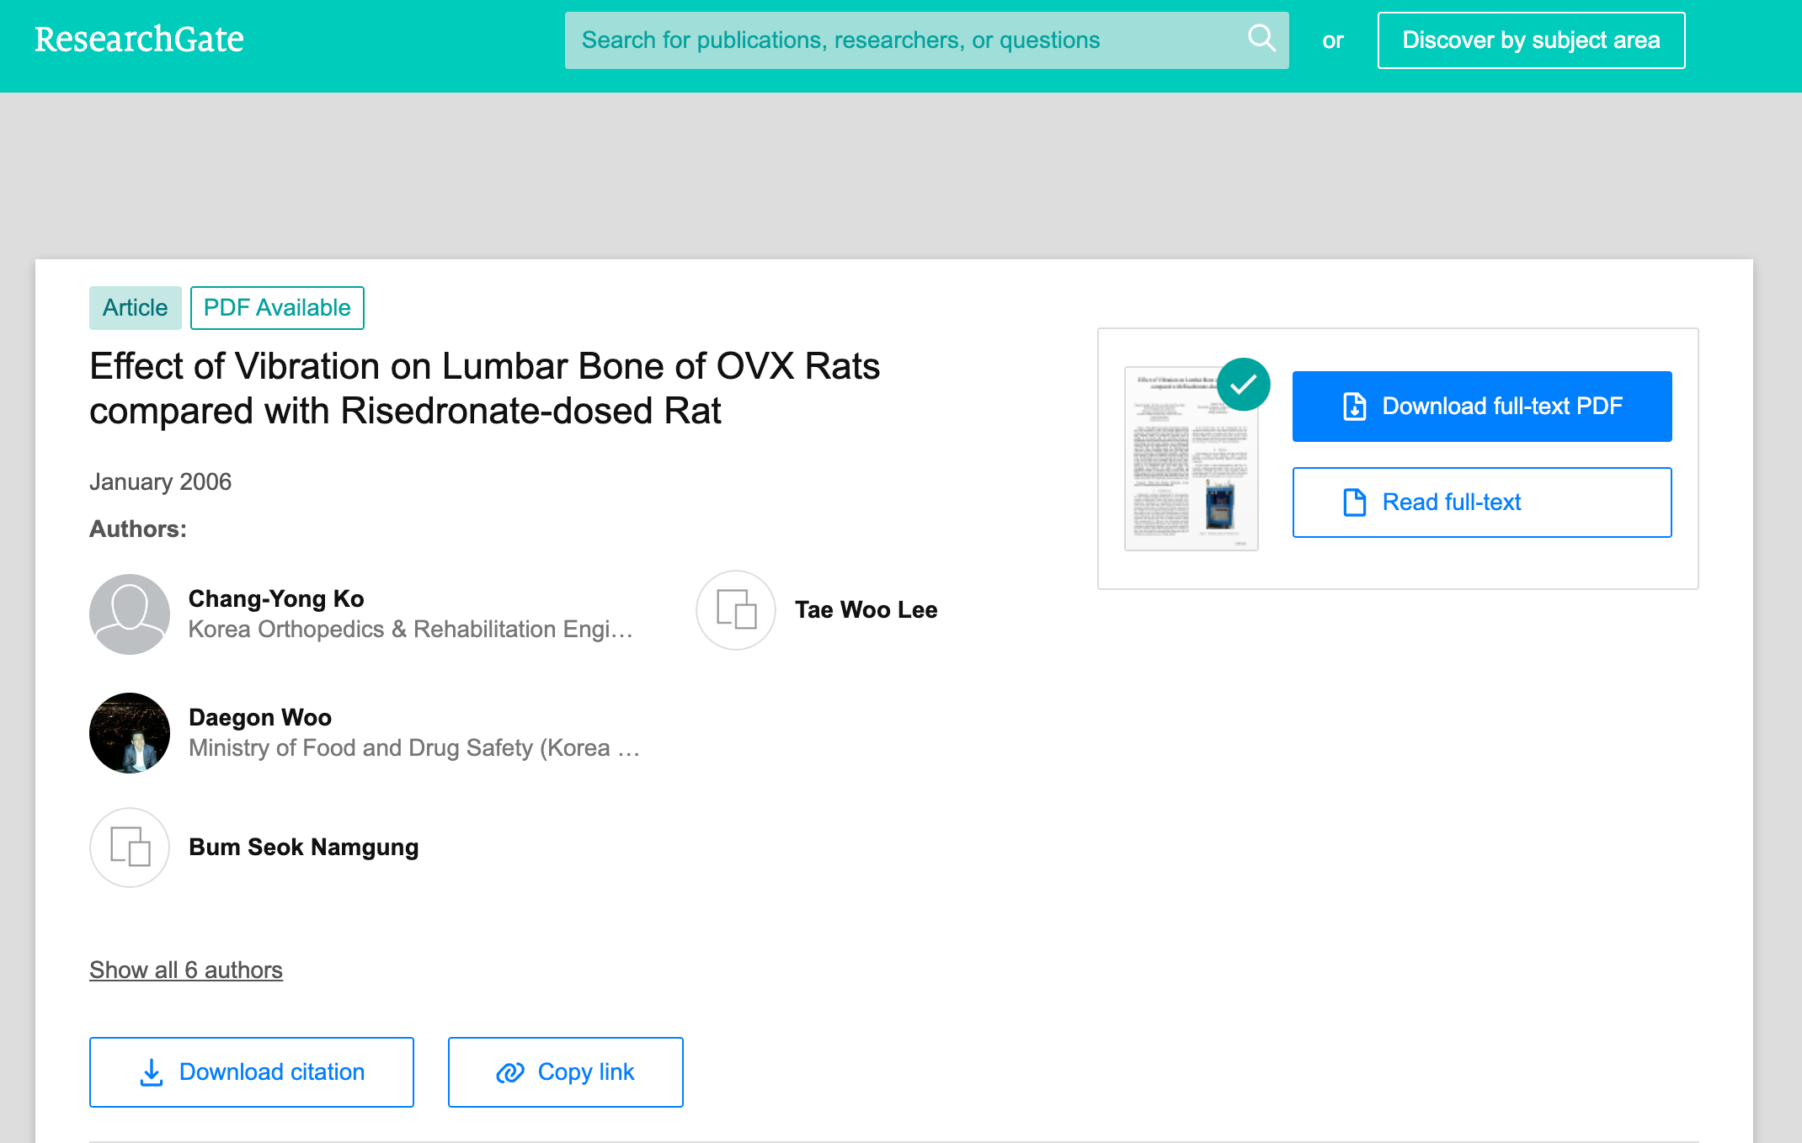Click the download arrow icon in citation button
The width and height of the screenshot is (1802, 1143).
coord(152,1071)
